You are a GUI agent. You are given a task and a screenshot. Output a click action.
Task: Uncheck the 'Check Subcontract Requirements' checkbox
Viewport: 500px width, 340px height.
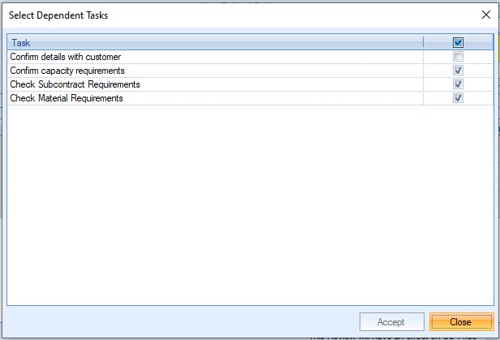coord(459,84)
